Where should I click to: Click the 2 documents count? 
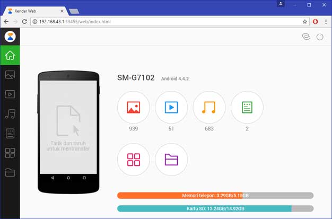pos(247,129)
